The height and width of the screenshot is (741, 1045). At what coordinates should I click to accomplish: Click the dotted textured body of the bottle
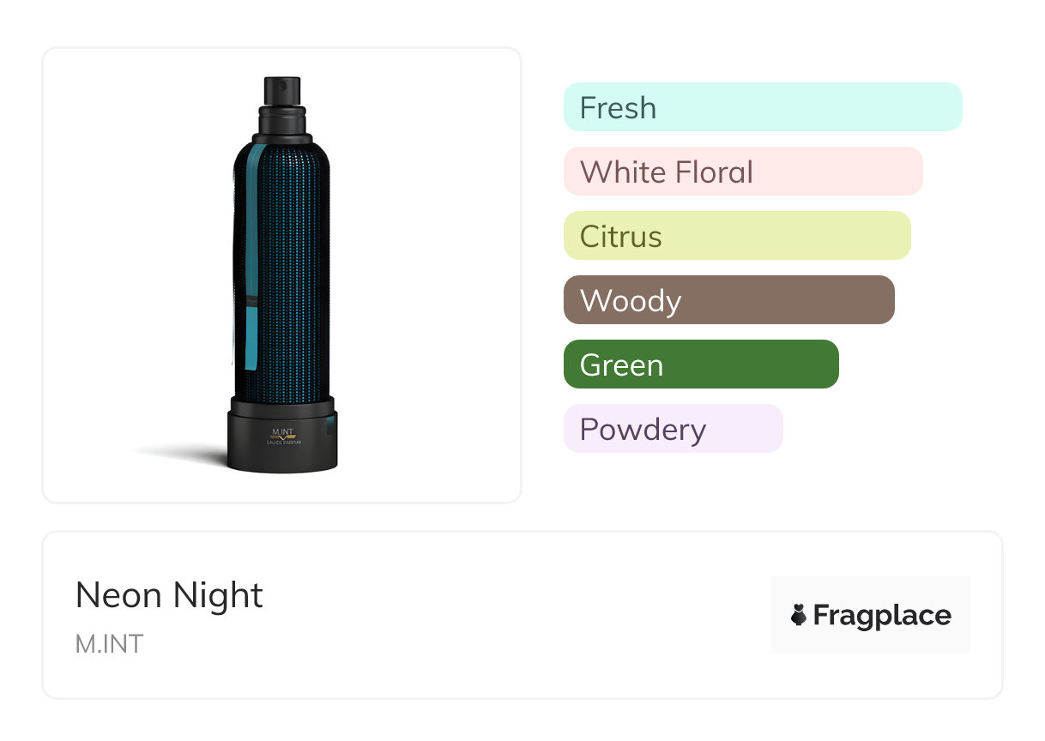pyautogui.click(x=292, y=257)
